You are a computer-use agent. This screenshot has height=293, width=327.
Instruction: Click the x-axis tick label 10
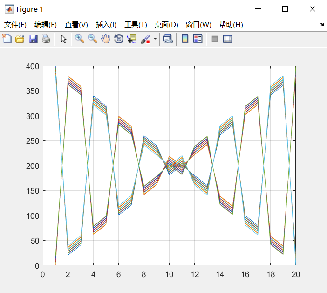click(x=170, y=274)
